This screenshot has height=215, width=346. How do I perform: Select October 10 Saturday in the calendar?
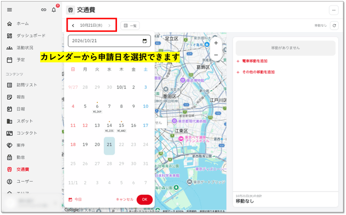[146, 106]
